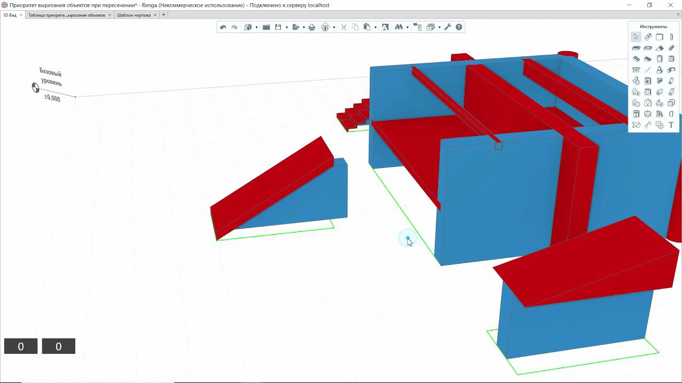
Task: Select the axis tool with triangle marker
Action: (647, 37)
